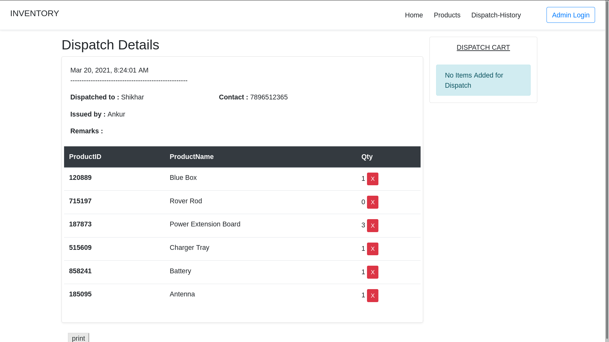Click the Dispatch Details heading
This screenshot has height=342, width=609.
point(110,45)
